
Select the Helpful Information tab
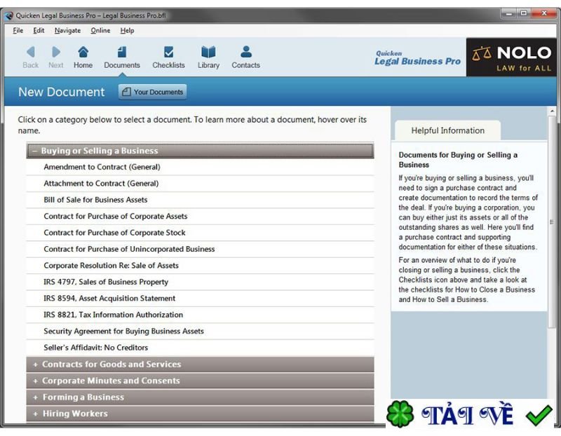pos(447,130)
